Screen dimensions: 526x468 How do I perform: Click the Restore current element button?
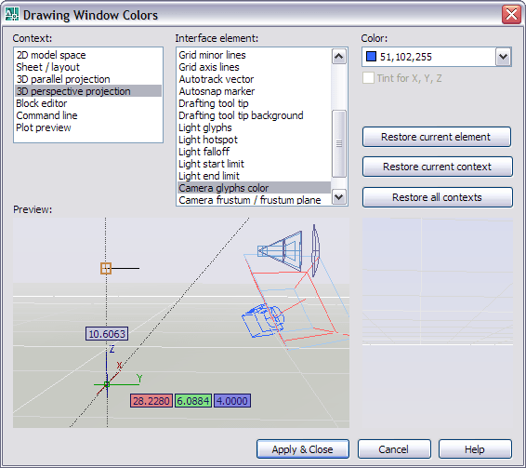pos(437,137)
